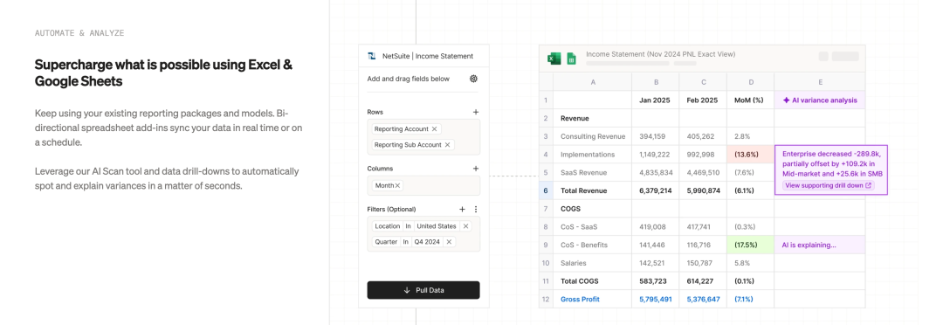Screen dimensions: 943x325
Task: Click the Feb 2025 header cell
Action: pos(703,100)
